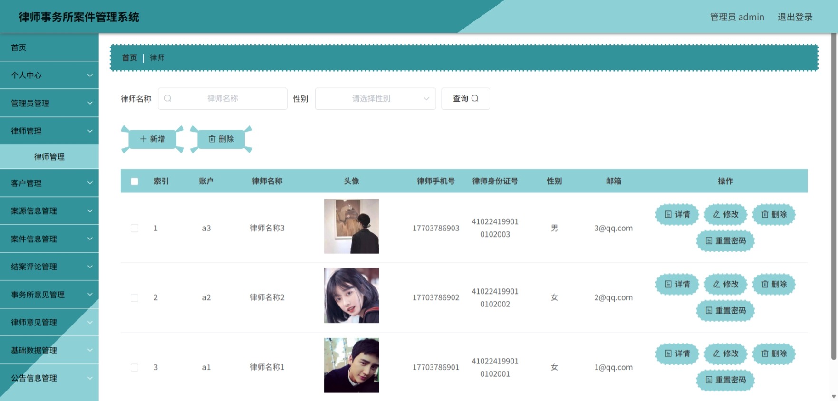Click the trash 删除 button above table
838x401 pixels.
click(x=221, y=139)
